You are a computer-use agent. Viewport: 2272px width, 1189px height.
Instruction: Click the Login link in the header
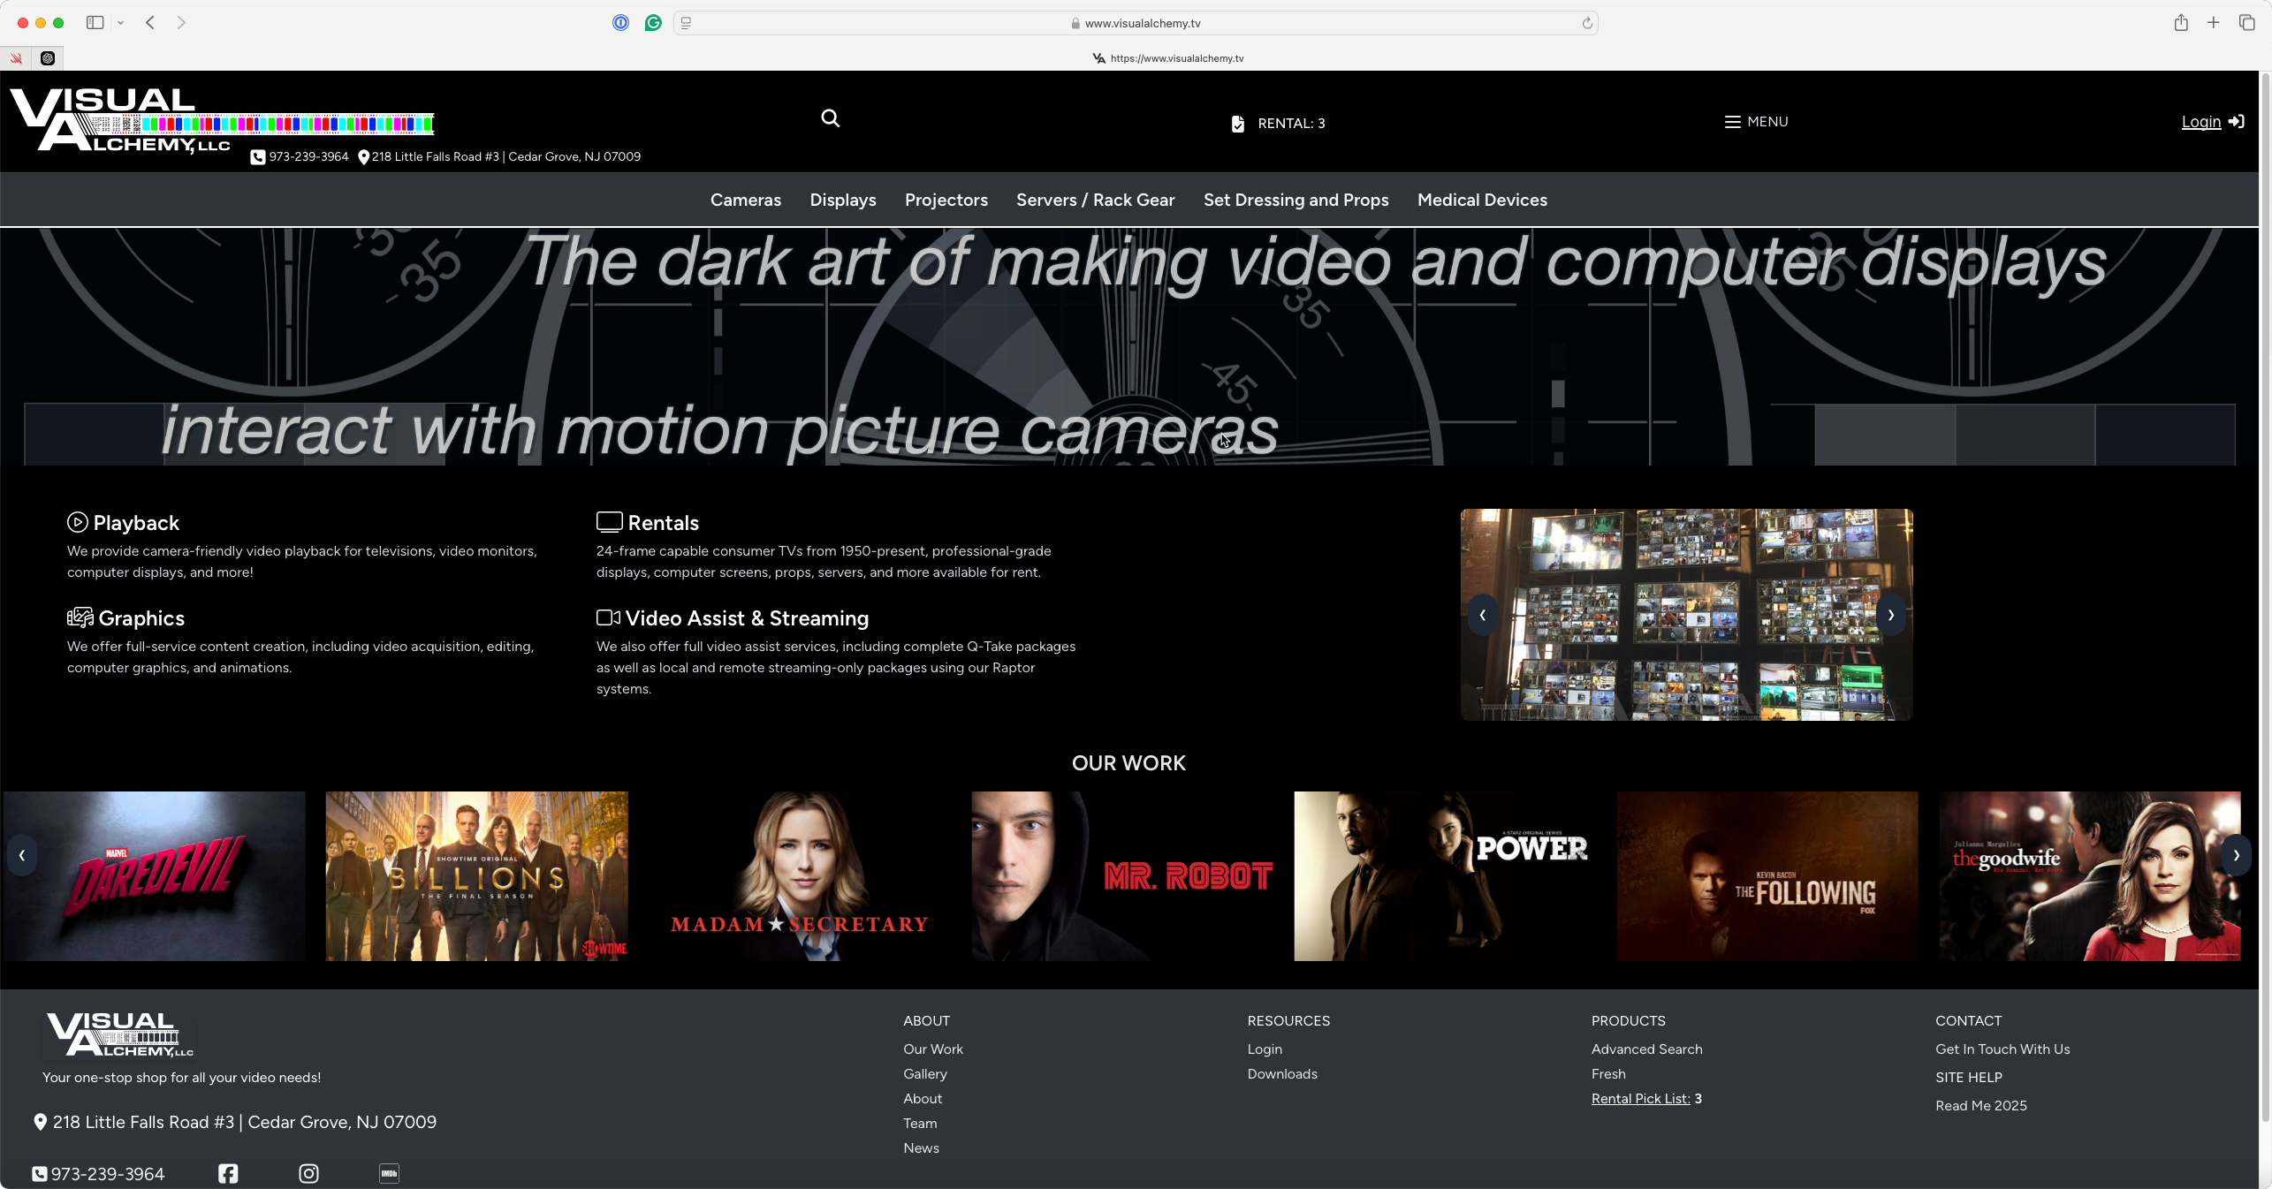click(2200, 122)
